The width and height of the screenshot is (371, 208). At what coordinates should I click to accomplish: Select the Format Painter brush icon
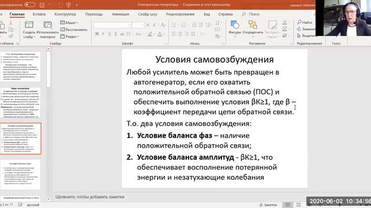(x=10, y=36)
